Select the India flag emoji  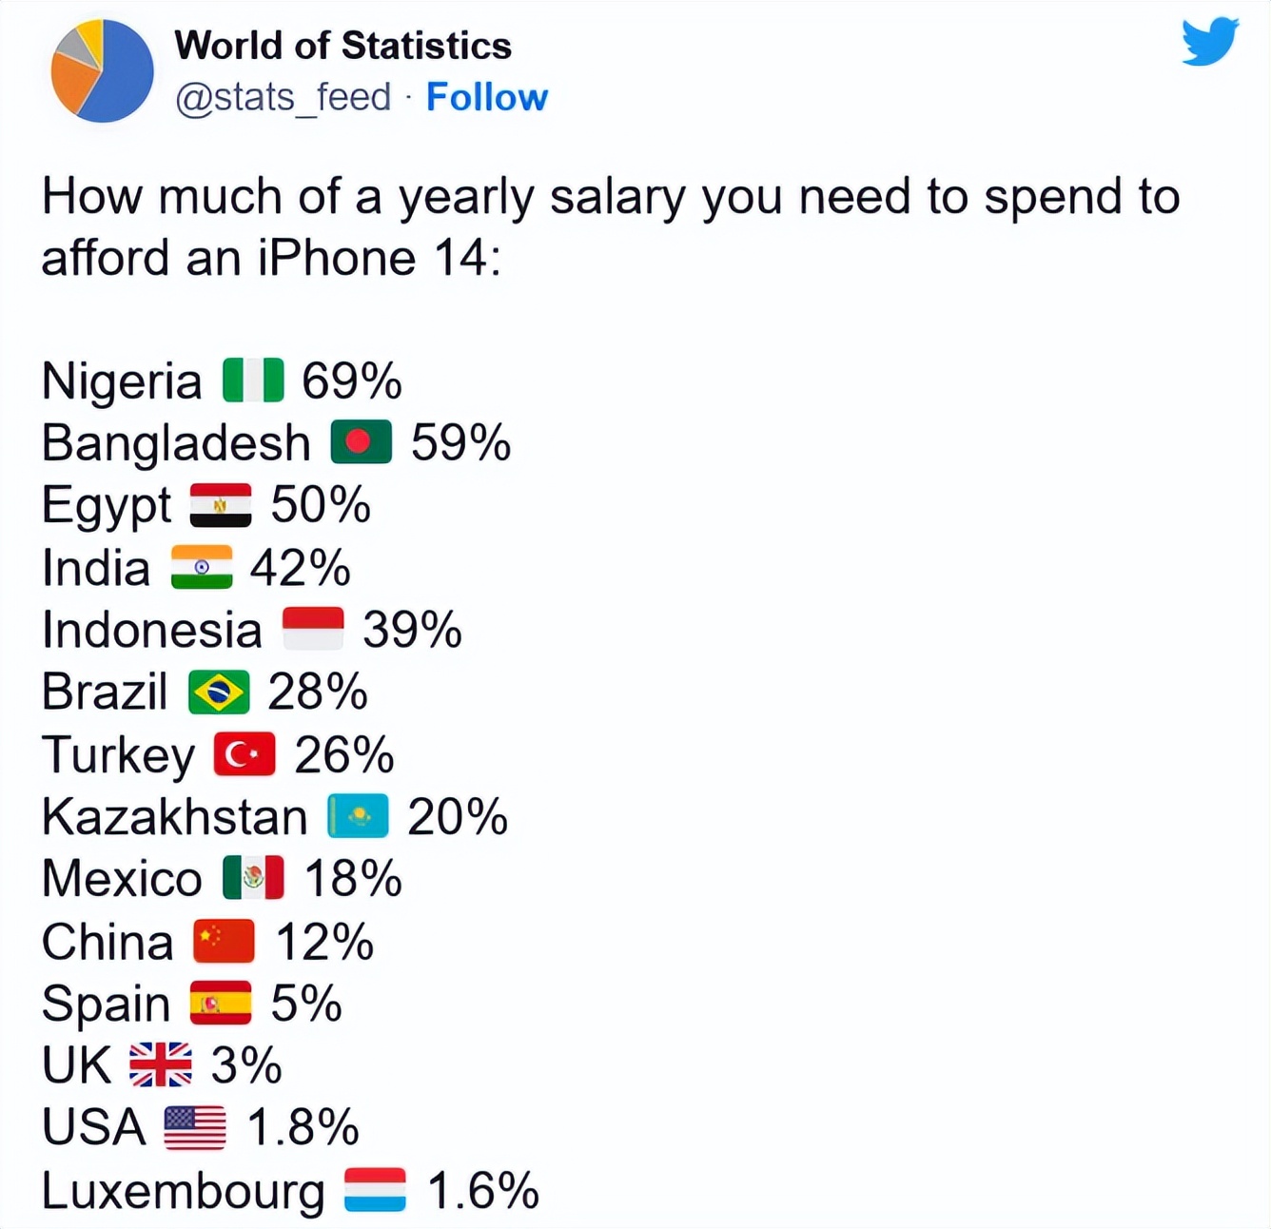201,567
